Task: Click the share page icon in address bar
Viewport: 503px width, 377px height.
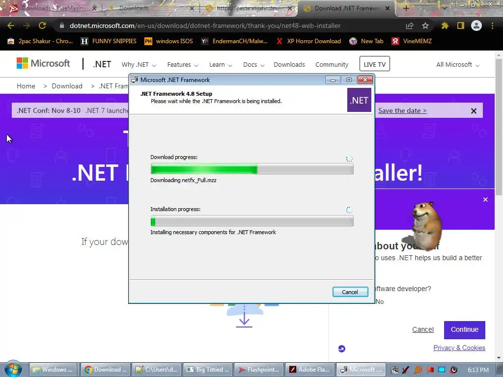Action: (x=410, y=26)
